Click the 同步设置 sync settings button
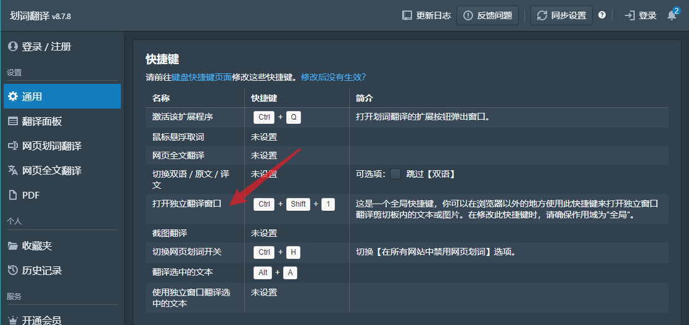689x325 pixels. point(561,15)
